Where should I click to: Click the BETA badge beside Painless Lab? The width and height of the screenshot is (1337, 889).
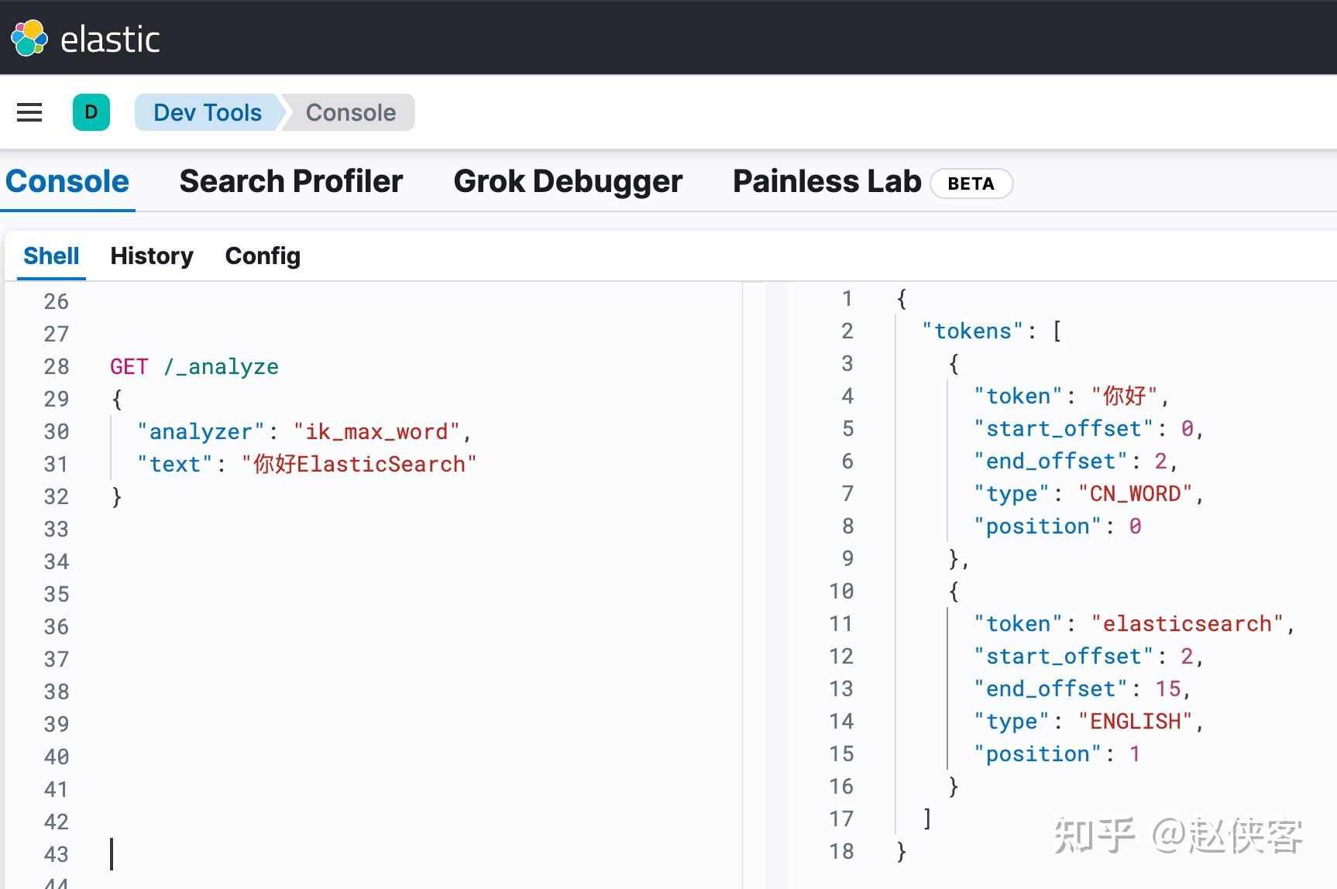tap(972, 184)
